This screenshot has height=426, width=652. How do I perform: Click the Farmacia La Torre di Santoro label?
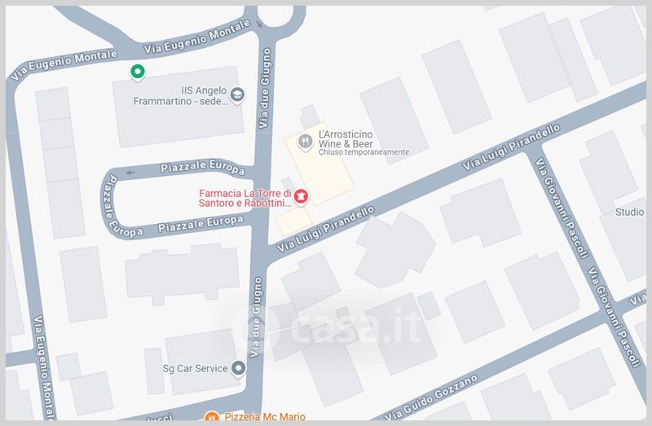245,198
